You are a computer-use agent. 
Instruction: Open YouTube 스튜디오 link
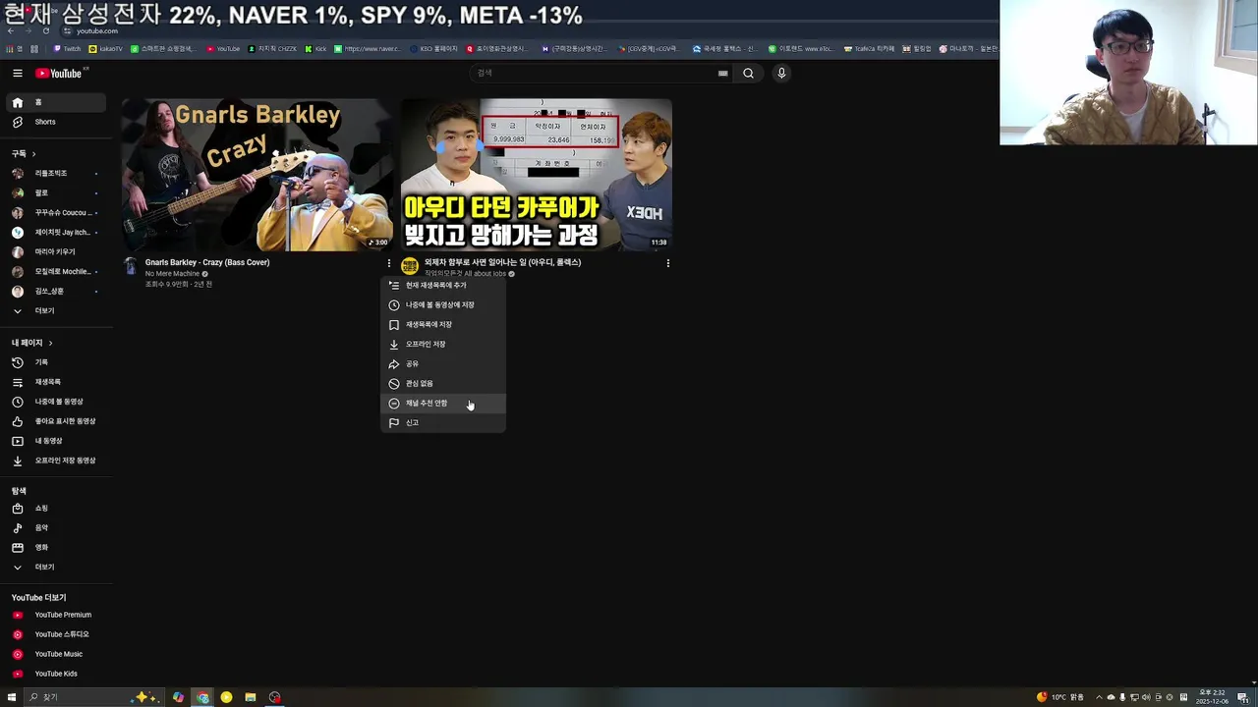pyautogui.click(x=55, y=634)
